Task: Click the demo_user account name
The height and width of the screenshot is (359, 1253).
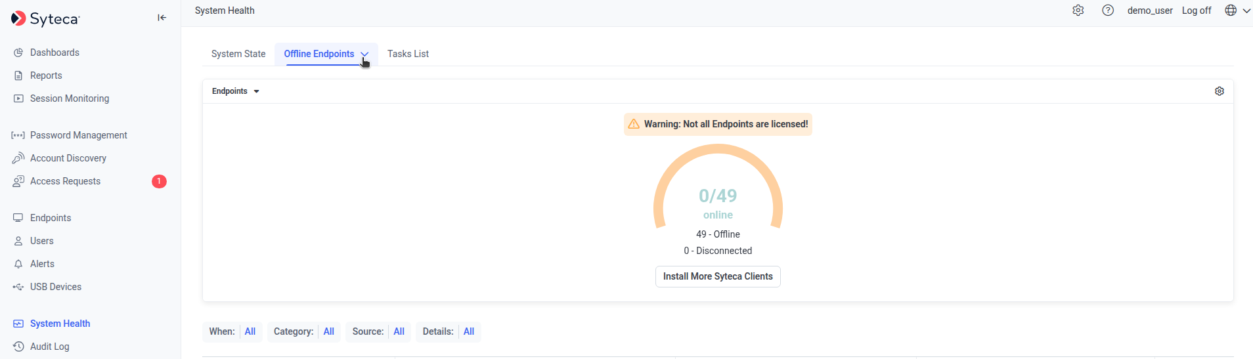Action: click(x=1150, y=11)
